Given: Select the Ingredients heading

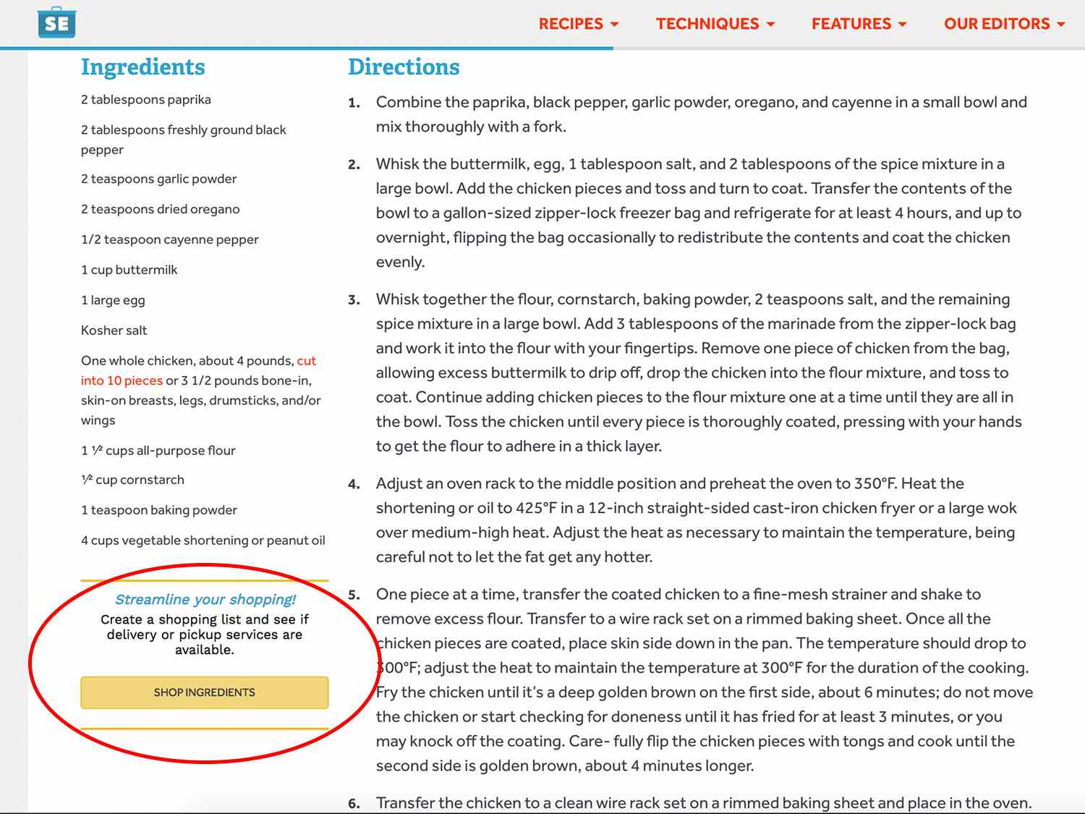Looking at the screenshot, I should [142, 67].
